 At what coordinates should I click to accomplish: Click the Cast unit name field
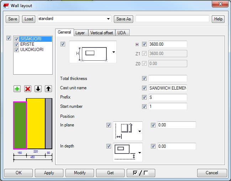click(x=168, y=88)
